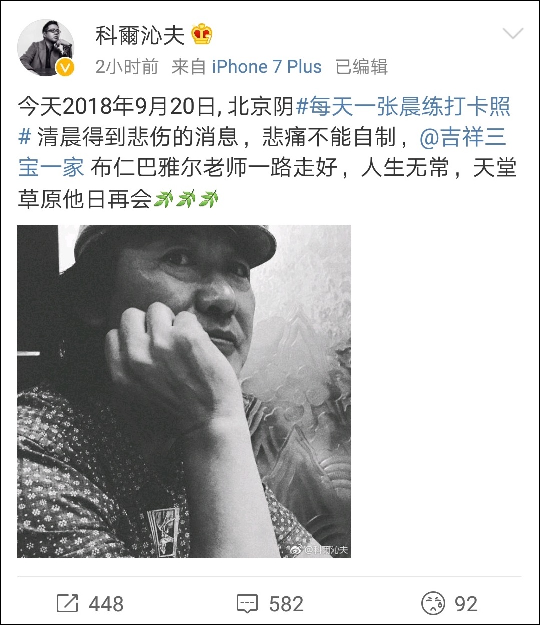Image resolution: width=540 pixels, height=625 pixels.
Task: Open the username 科爾沁夫
Action: coord(140,35)
